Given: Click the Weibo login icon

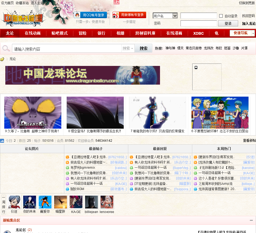Looking at the screenshot, I should click(116, 15).
